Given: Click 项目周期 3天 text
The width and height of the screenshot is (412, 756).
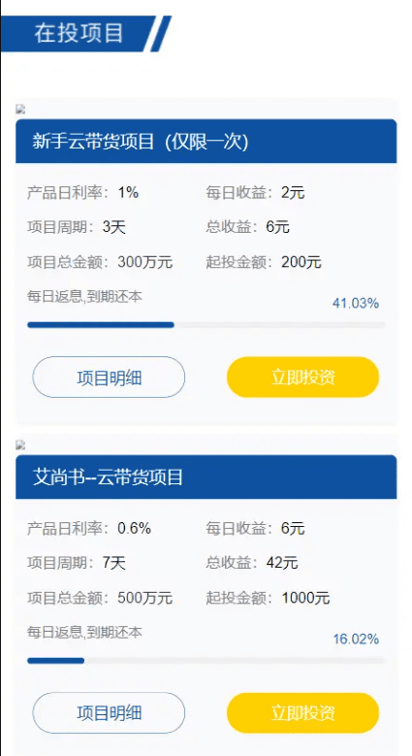Looking at the screenshot, I should (77, 227).
